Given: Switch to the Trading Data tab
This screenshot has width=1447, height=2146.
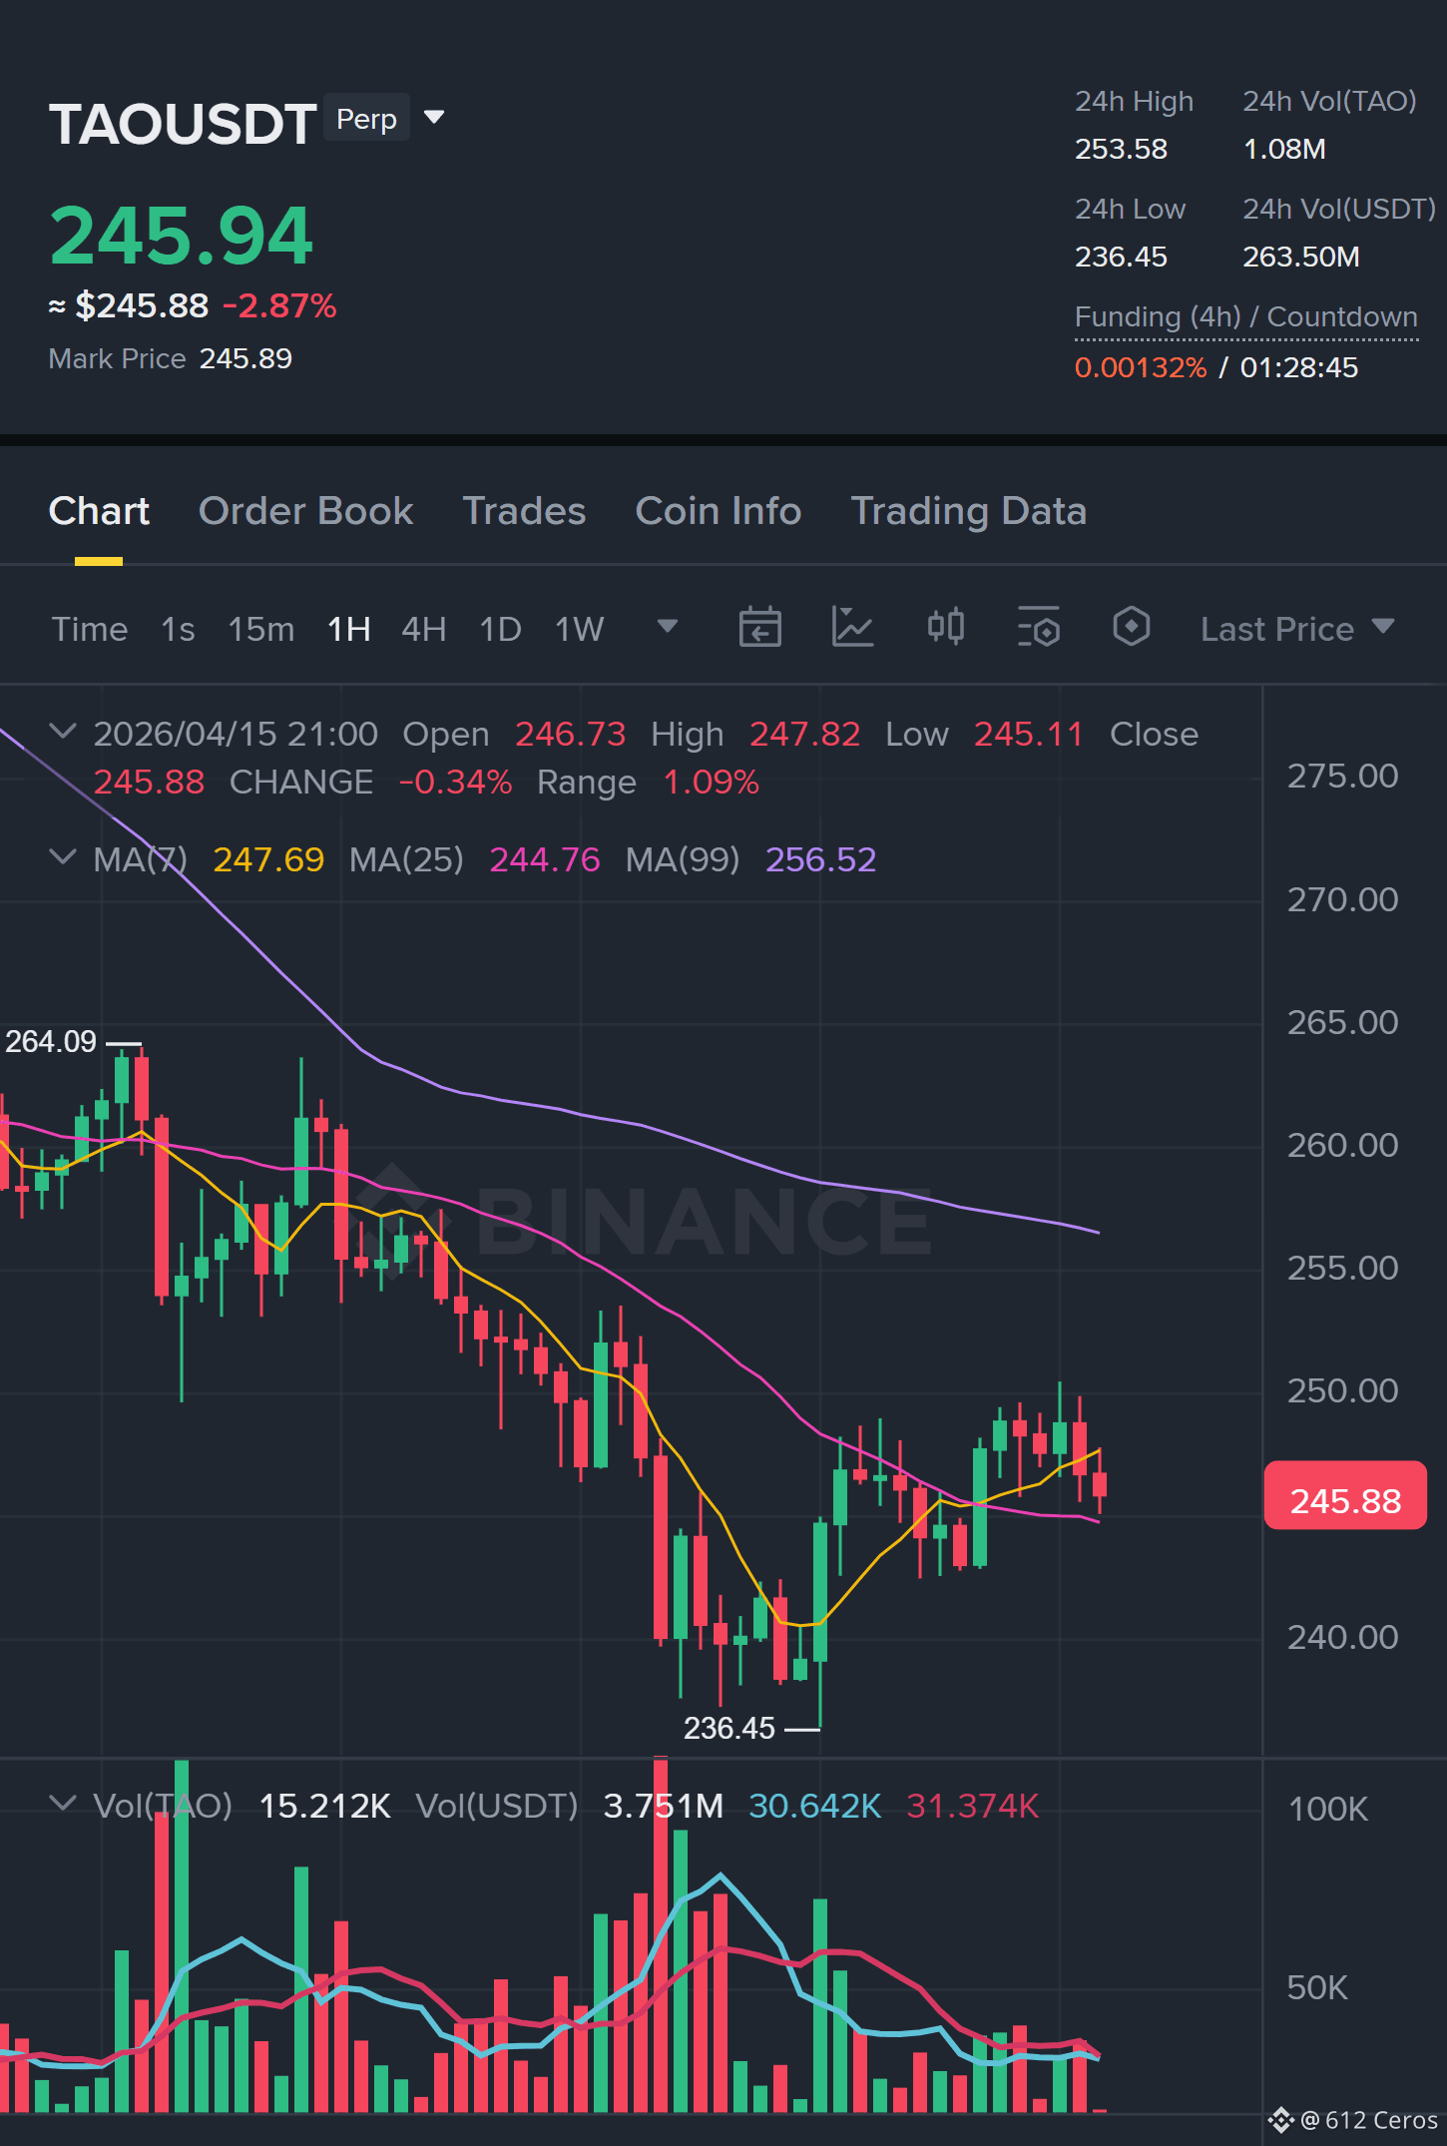Looking at the screenshot, I should coord(968,511).
